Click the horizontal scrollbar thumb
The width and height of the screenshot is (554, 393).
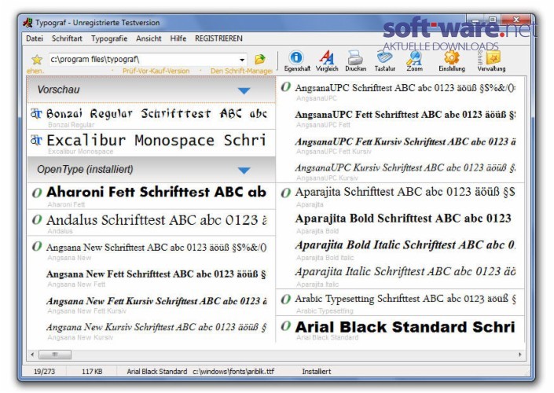55,354
